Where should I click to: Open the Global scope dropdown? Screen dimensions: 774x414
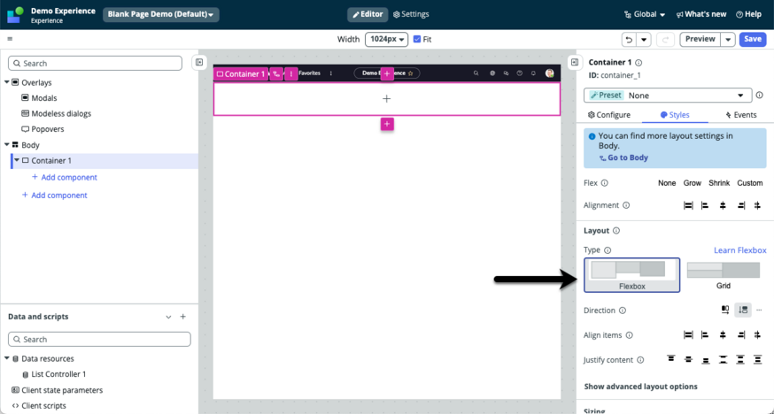pos(645,14)
